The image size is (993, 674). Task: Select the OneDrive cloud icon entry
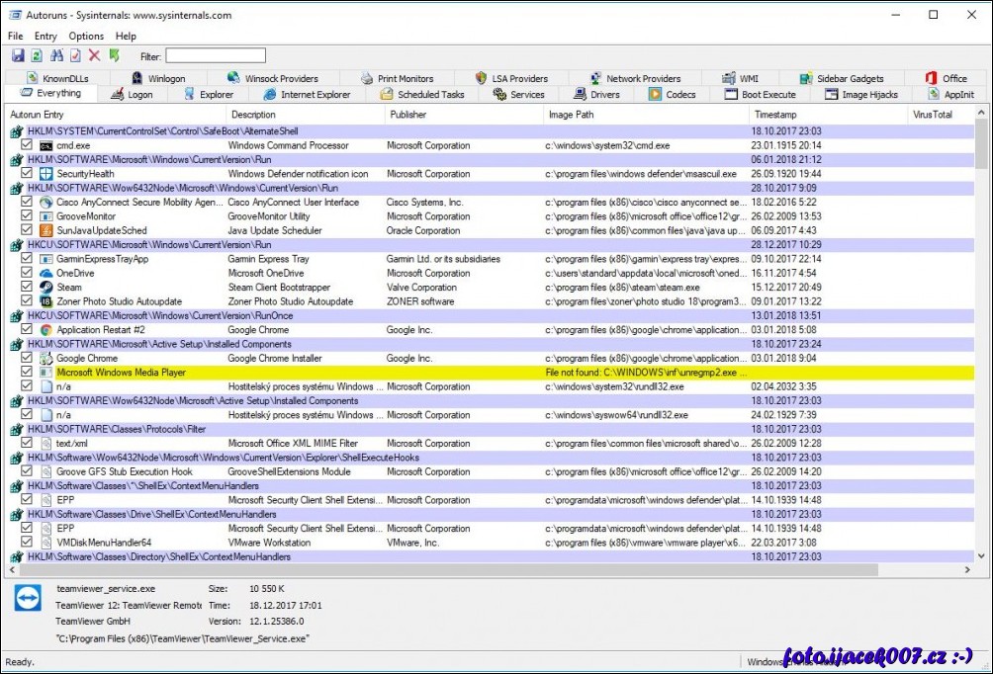[x=45, y=274]
